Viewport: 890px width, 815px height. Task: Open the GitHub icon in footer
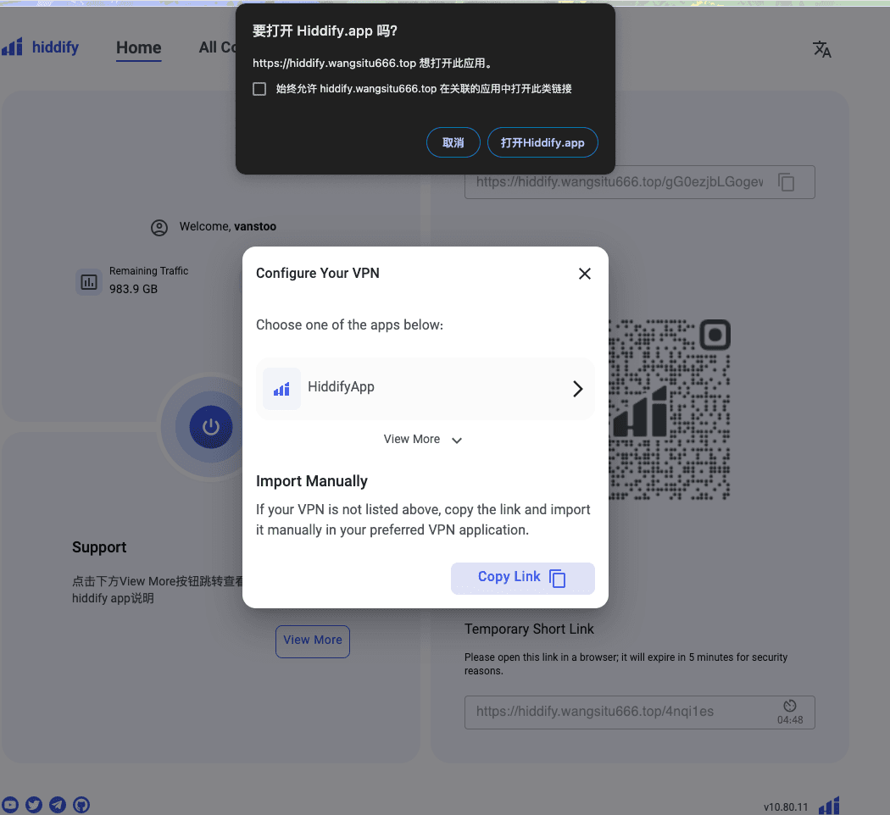coord(81,804)
